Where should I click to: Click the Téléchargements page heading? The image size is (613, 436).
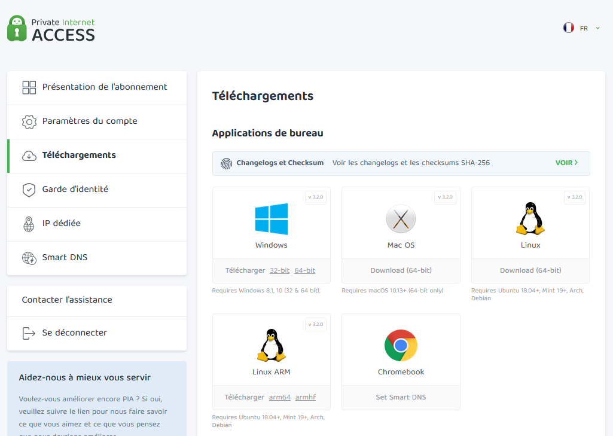point(263,96)
